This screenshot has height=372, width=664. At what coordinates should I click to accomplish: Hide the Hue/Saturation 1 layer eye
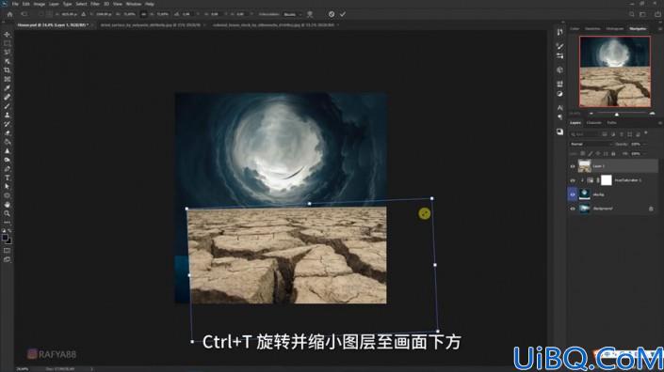coord(573,180)
